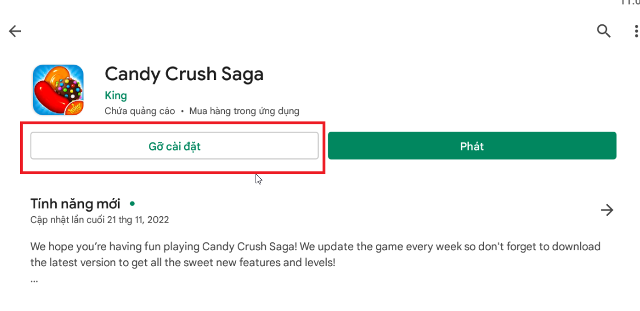Click the 'Mua hàng trong ứng dụng' label

pyautogui.click(x=244, y=111)
